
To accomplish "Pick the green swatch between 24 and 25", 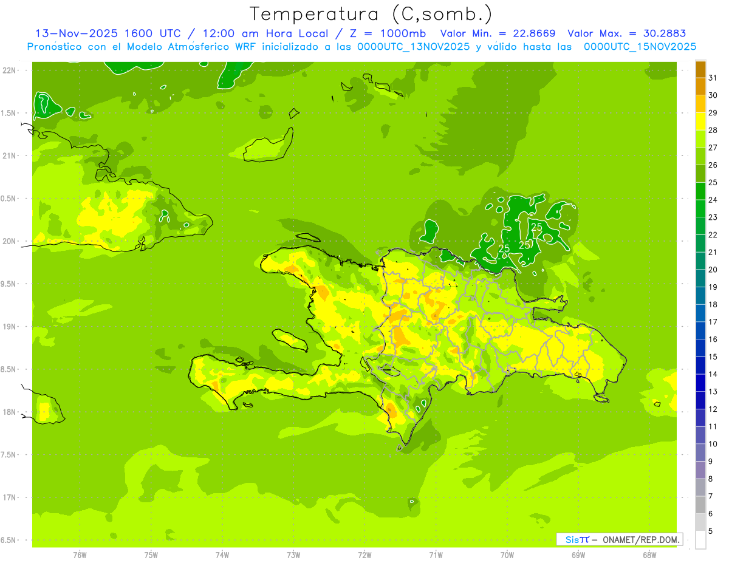I will pyautogui.click(x=700, y=191).
